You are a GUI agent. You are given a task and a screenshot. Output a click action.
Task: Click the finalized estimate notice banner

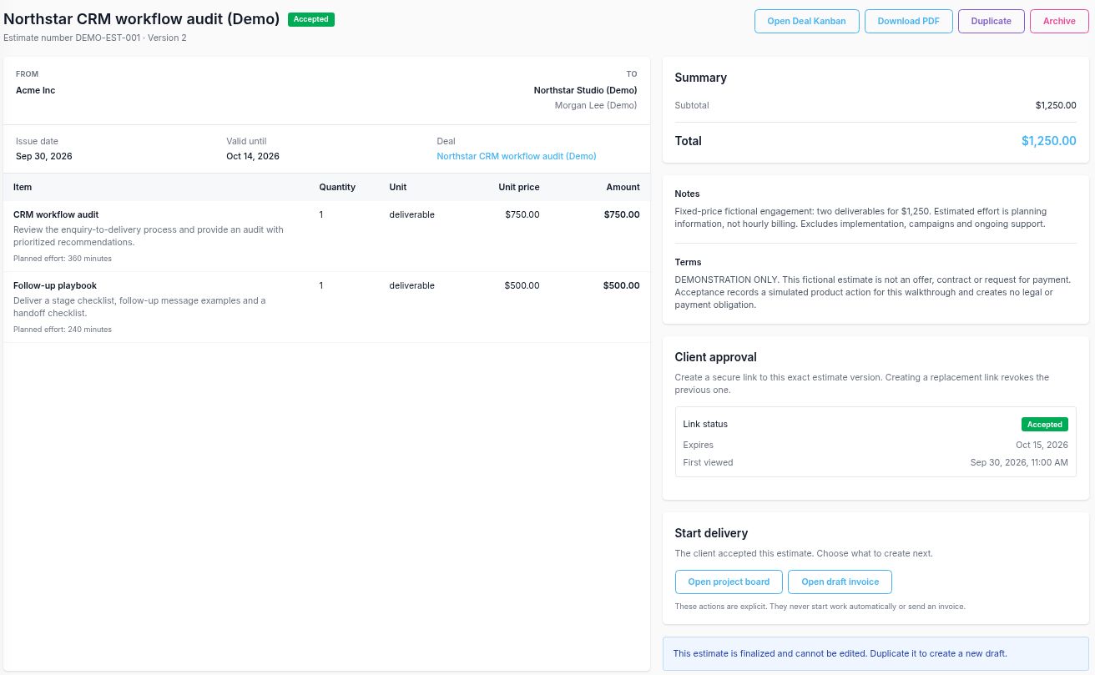(x=875, y=653)
